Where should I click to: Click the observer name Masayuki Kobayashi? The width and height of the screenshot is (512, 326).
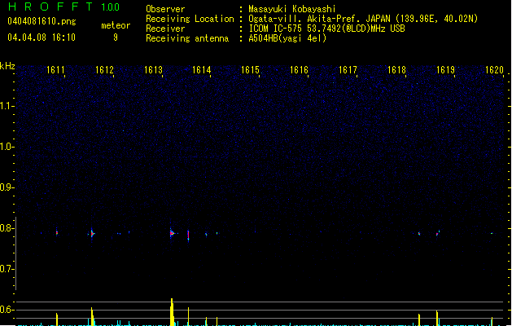point(291,9)
